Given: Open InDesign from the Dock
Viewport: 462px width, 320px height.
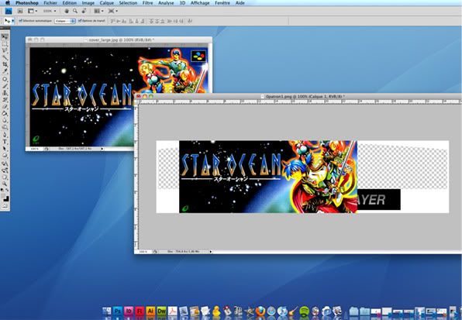Looking at the screenshot, I should 129,311.
